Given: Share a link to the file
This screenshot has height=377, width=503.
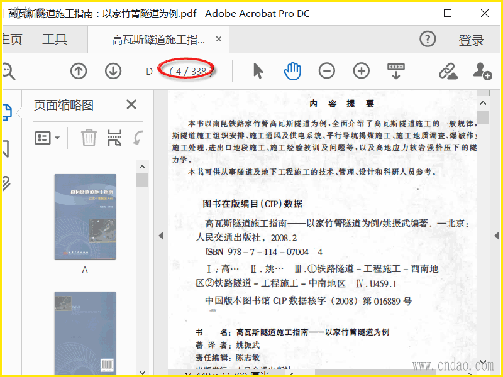Looking at the screenshot, I should [448, 71].
